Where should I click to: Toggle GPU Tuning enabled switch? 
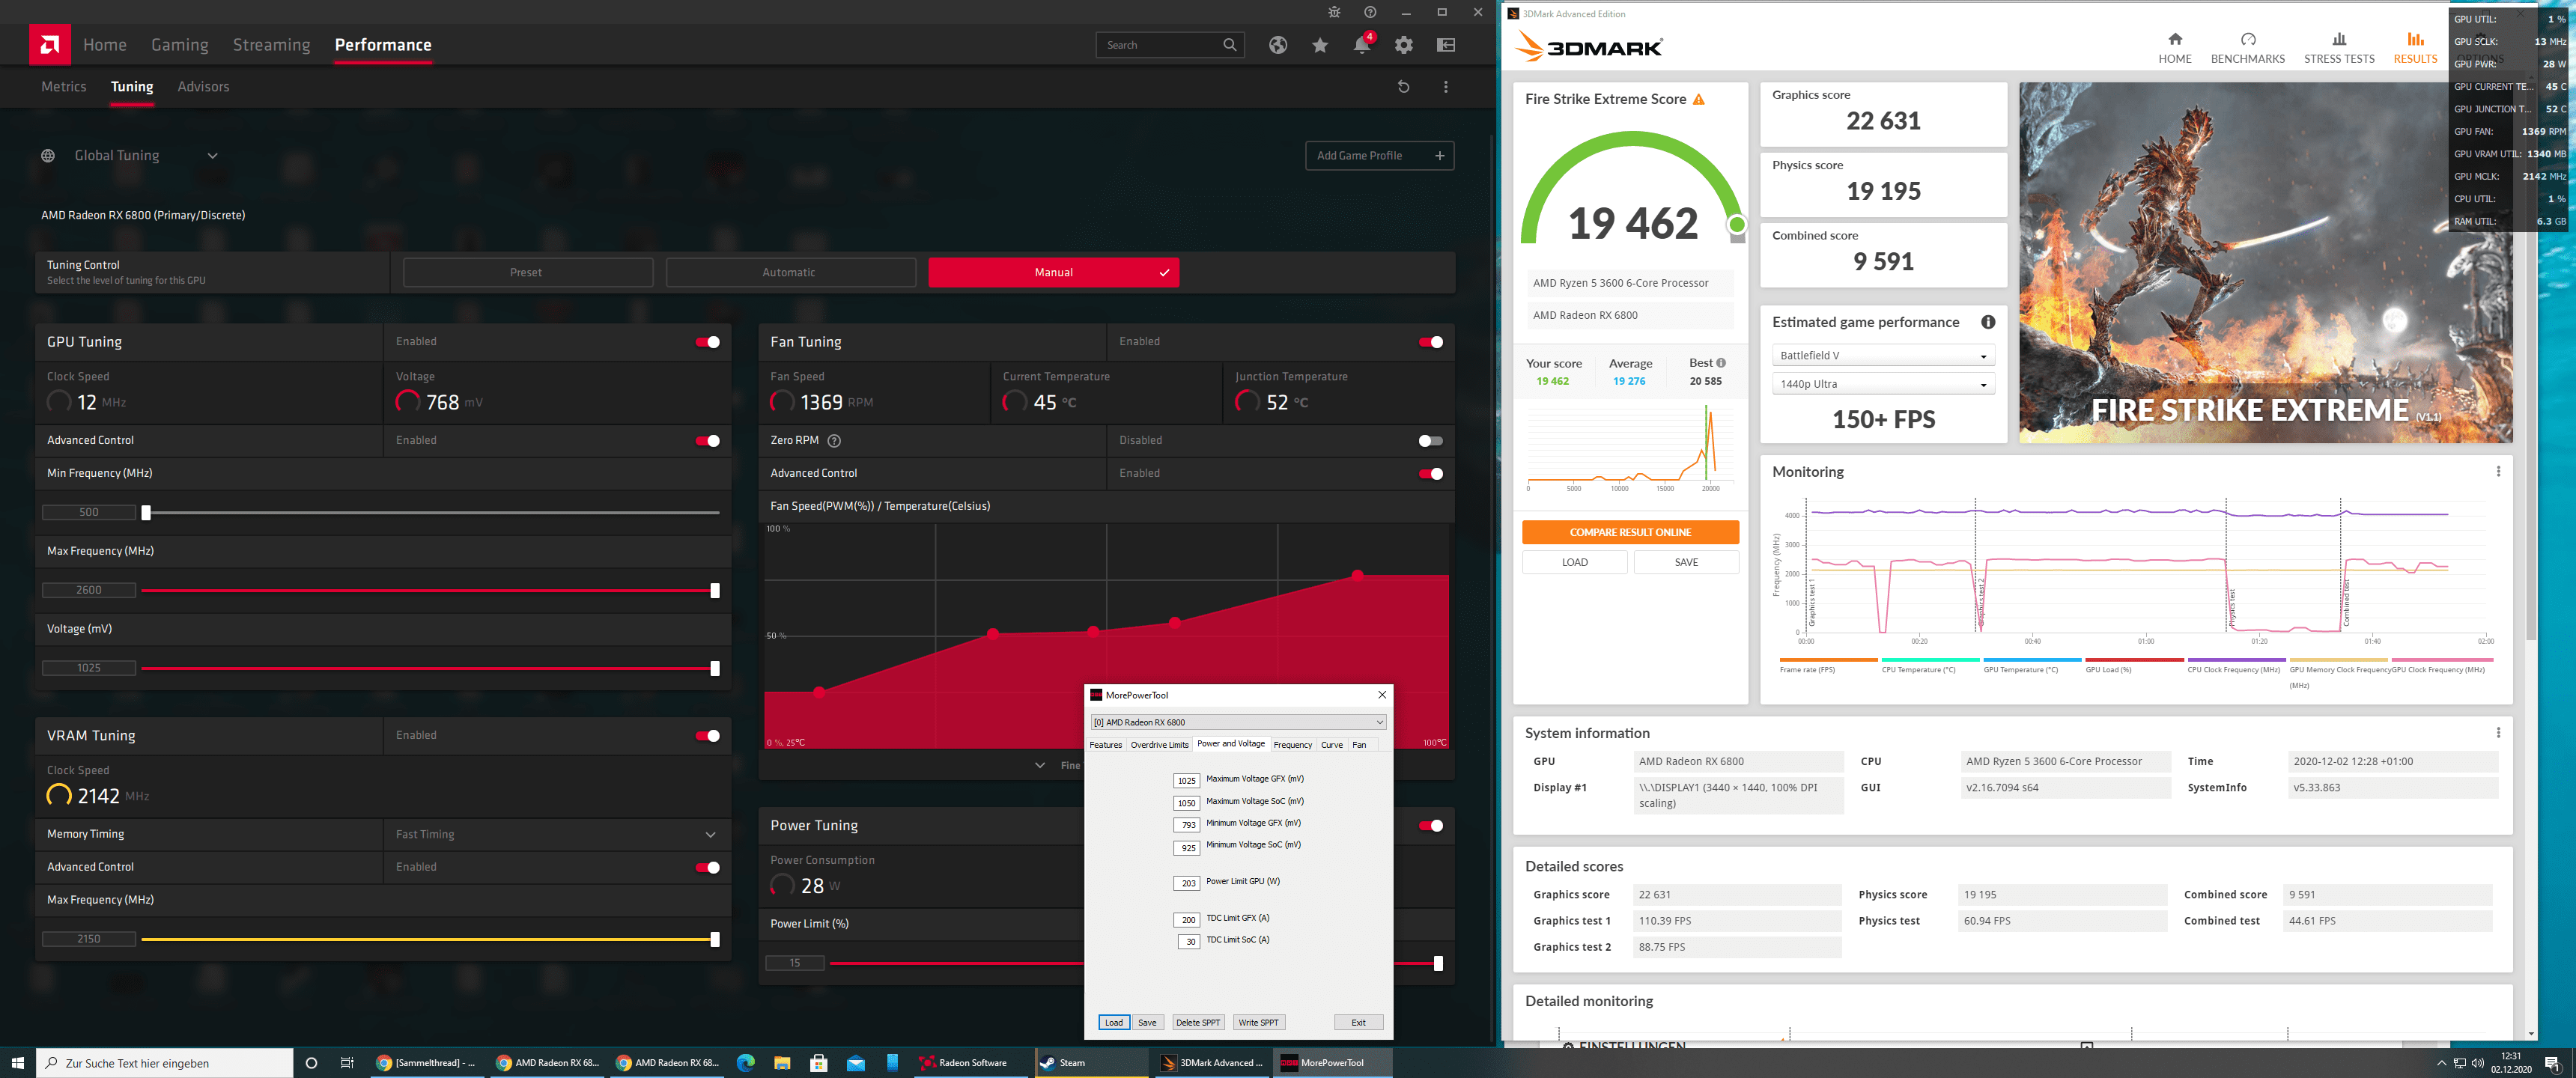pyautogui.click(x=708, y=342)
